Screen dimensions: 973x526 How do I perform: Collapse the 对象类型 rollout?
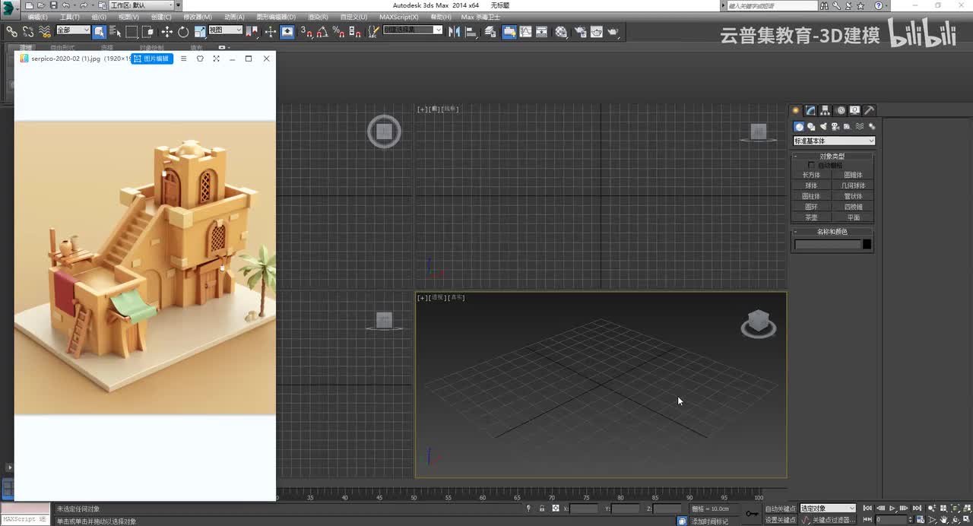(832, 156)
